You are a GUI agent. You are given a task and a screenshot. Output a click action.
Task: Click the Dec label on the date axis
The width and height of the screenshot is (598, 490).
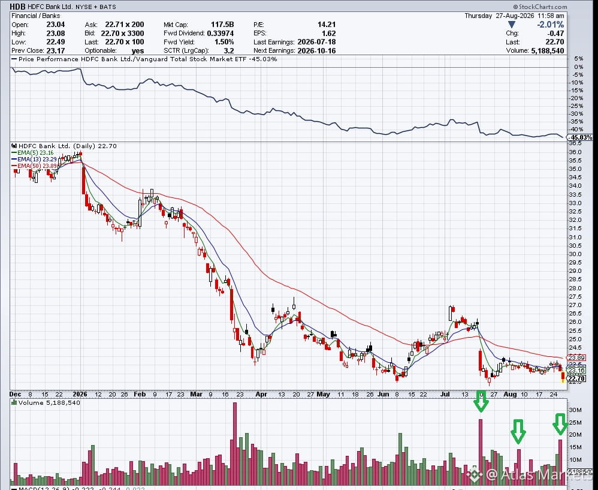[15, 394]
